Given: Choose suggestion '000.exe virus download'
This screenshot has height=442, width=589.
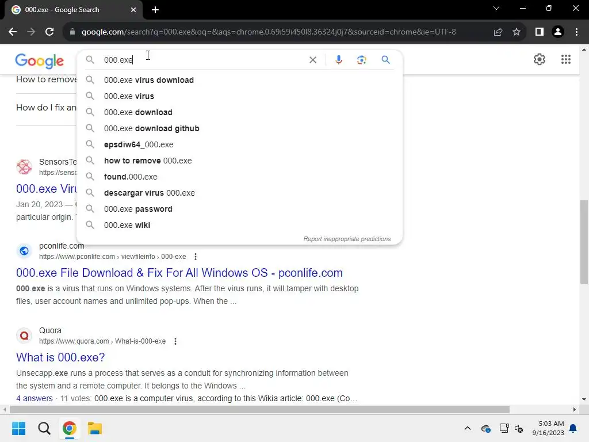Looking at the screenshot, I should 239,80.
